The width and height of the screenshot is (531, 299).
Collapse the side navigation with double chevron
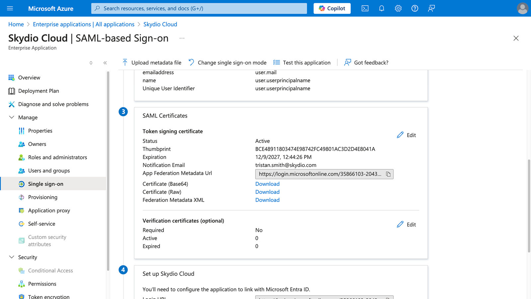pyautogui.click(x=105, y=63)
